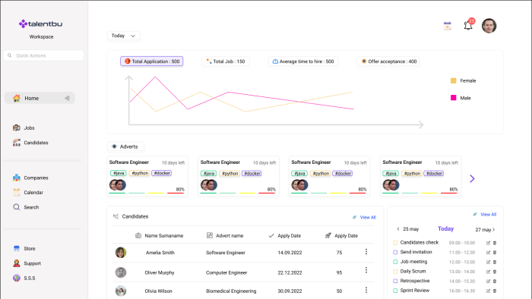The width and height of the screenshot is (532, 299).
Task: Open the calendar icon in the header
Action: point(448,26)
